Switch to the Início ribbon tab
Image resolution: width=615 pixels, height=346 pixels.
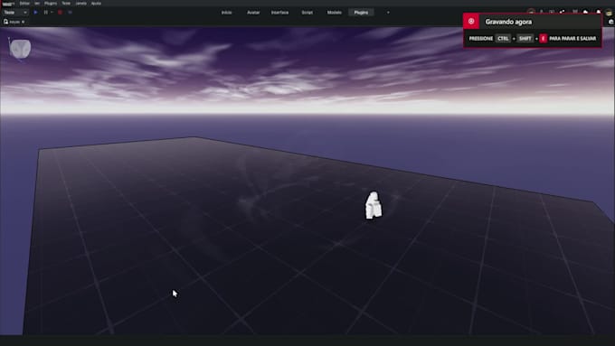pyautogui.click(x=227, y=13)
